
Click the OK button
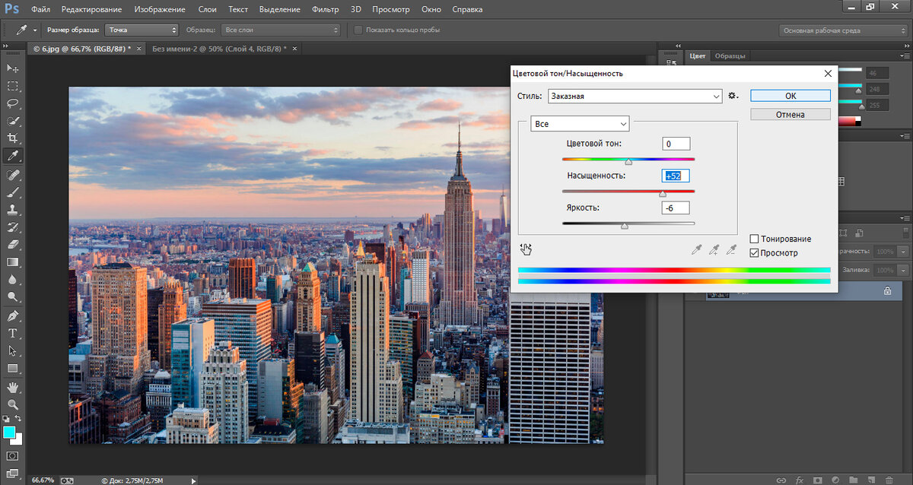tap(790, 96)
